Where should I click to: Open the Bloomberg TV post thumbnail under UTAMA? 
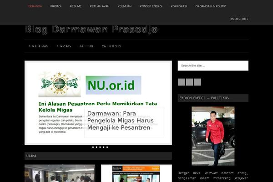pos(136,173)
